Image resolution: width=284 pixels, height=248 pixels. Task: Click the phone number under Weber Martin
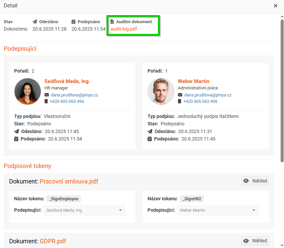(x=200, y=101)
